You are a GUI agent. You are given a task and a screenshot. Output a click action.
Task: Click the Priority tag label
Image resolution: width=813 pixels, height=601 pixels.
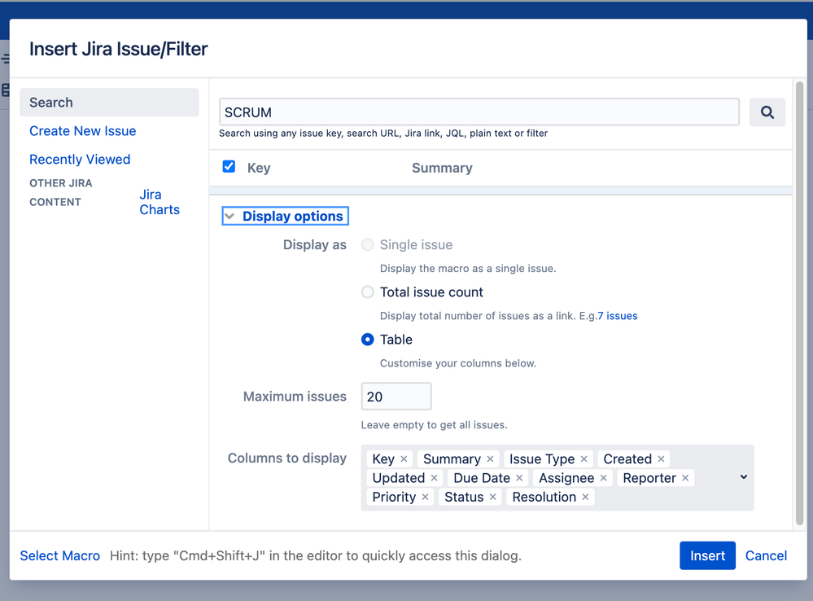pos(394,497)
